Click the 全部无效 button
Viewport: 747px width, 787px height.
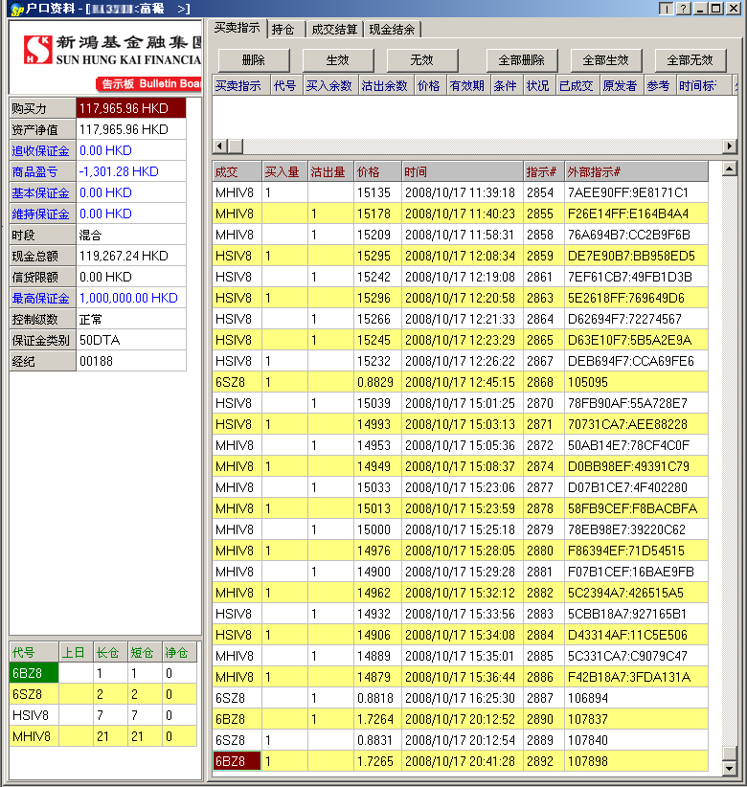(690, 60)
